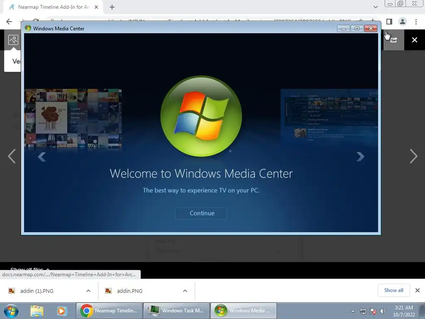The width and height of the screenshot is (425, 319).
Task: Open downloaded file addin (1).PNG
Action: point(37,291)
